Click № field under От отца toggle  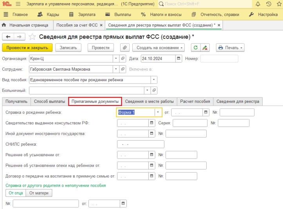click(46, 204)
